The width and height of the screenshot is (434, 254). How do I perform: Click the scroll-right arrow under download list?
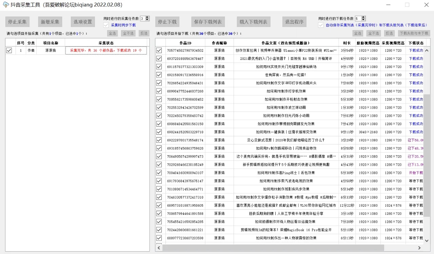coord(419,248)
